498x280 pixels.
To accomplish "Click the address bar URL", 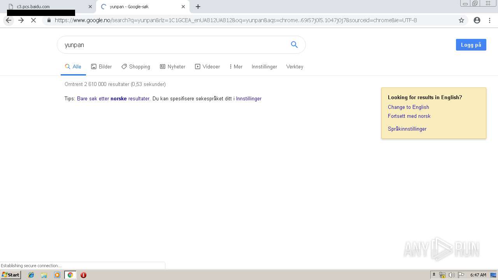I will pos(236,20).
